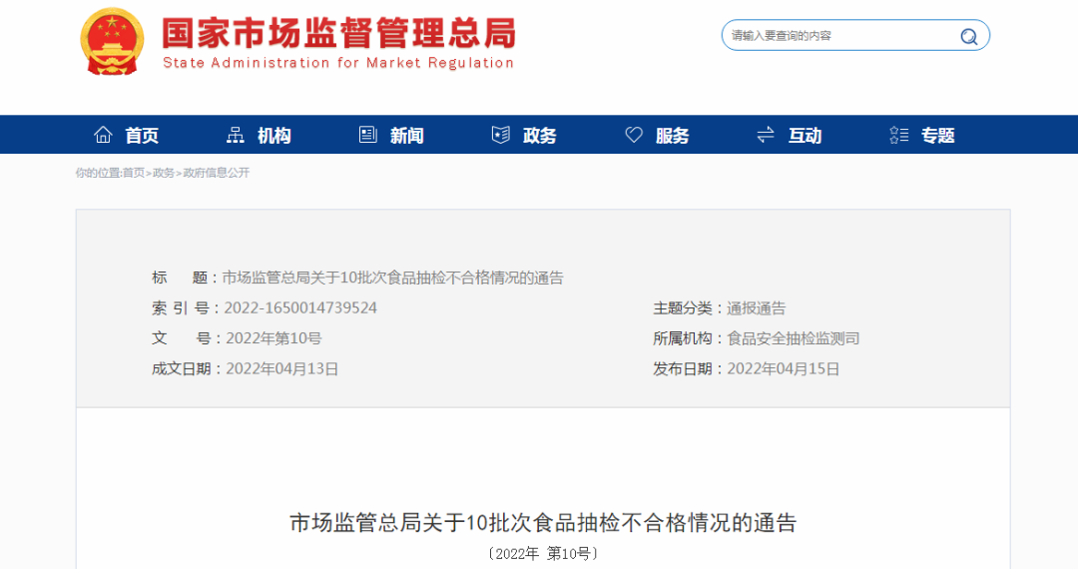Click the large article heading 市场监管总局关于10批次食品抽检不合格情况的通告

point(542,523)
